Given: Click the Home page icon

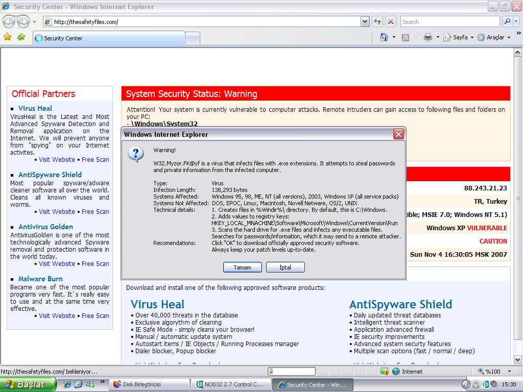Looking at the screenshot, I should 384,37.
